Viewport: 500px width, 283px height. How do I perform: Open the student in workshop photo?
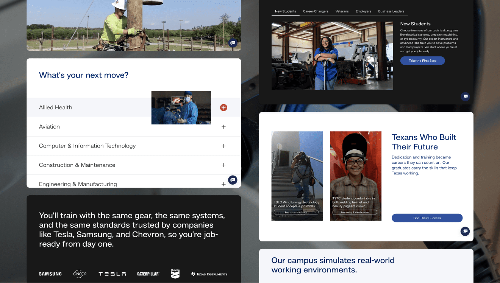pos(332,56)
